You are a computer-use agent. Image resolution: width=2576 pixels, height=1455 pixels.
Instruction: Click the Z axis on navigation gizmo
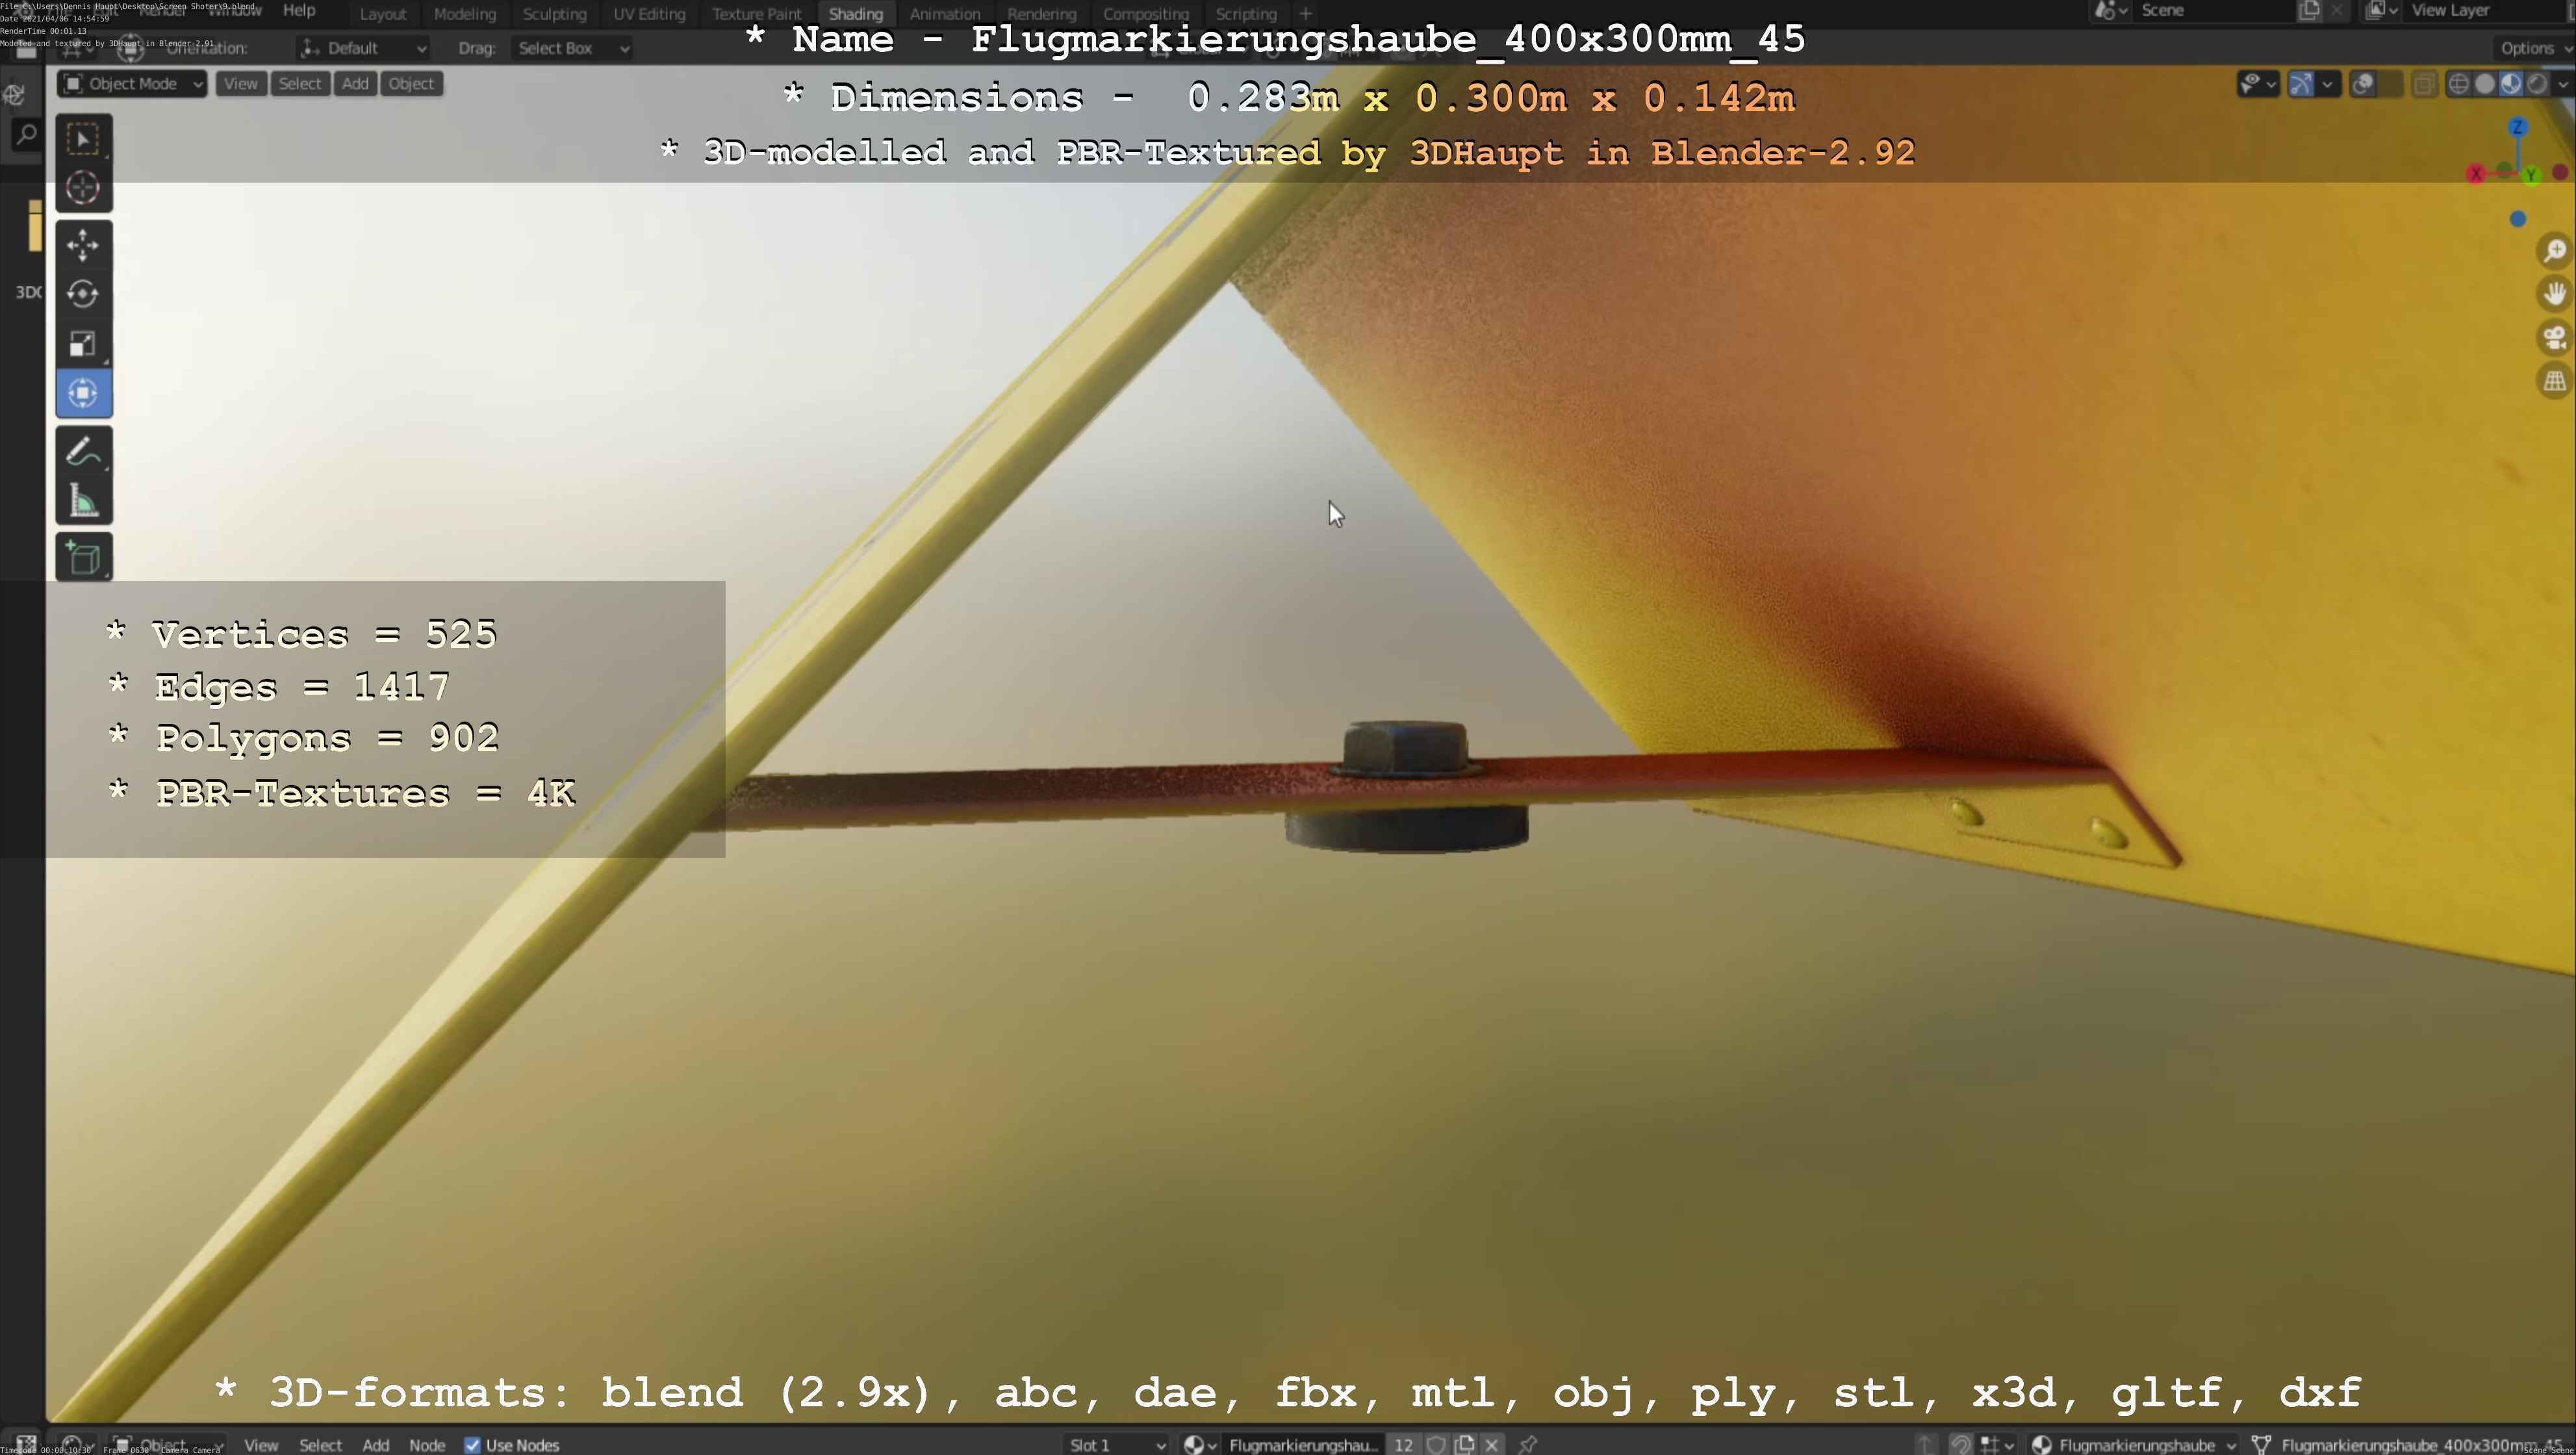click(2518, 127)
